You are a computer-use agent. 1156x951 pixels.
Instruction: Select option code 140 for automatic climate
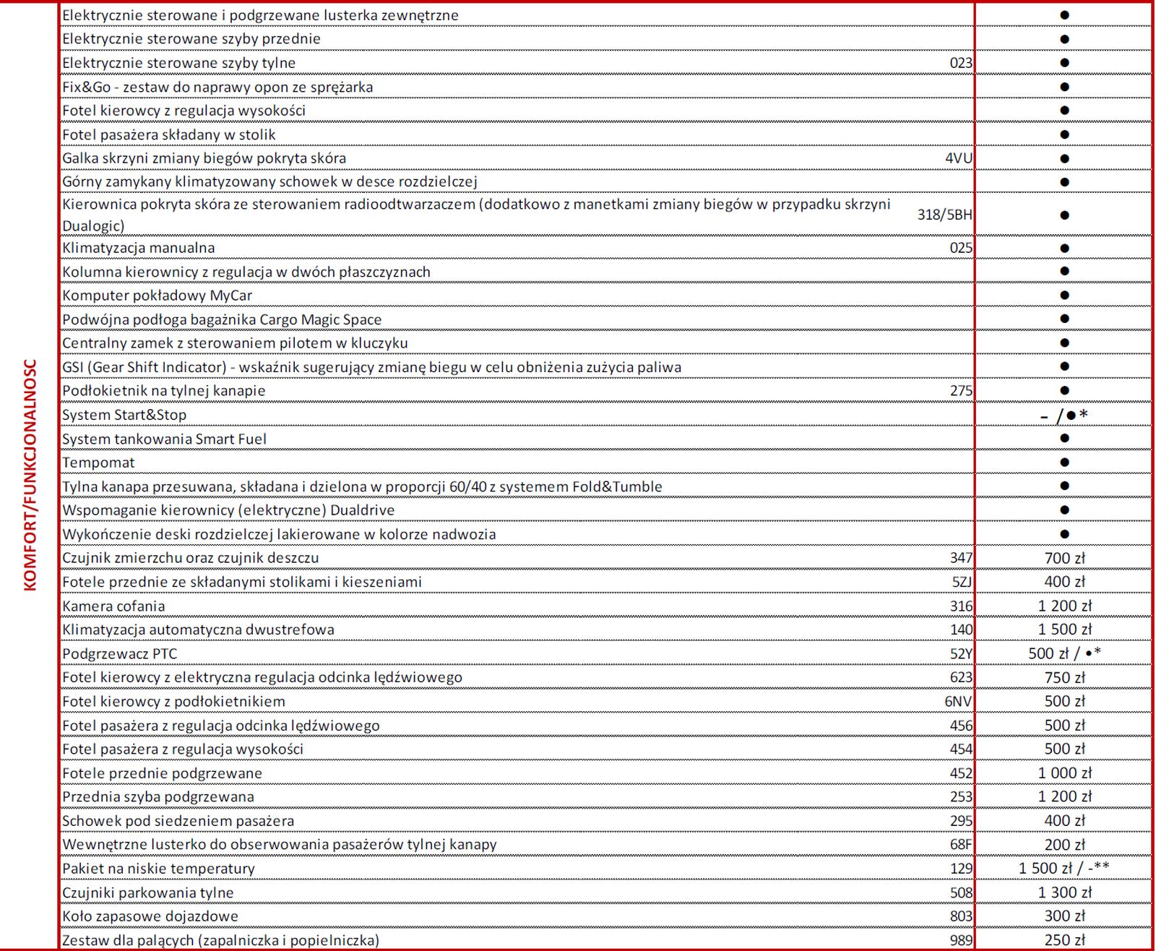point(961,629)
